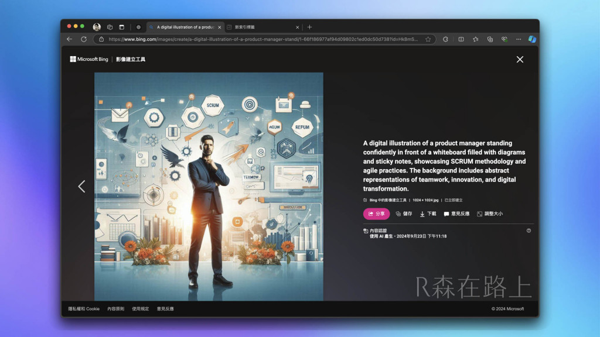Select the pinned tab with round icon
600x337 pixels.
coord(138,27)
